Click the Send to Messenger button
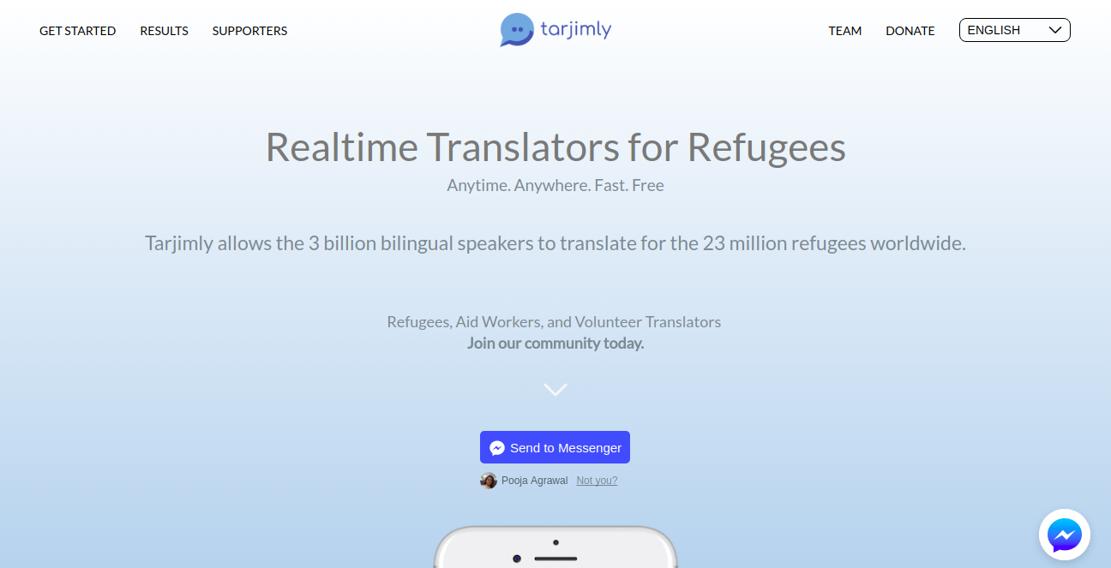This screenshot has width=1111, height=568. coord(555,447)
